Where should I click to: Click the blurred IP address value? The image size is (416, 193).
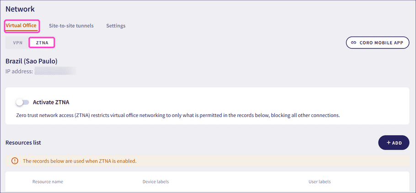[55, 71]
